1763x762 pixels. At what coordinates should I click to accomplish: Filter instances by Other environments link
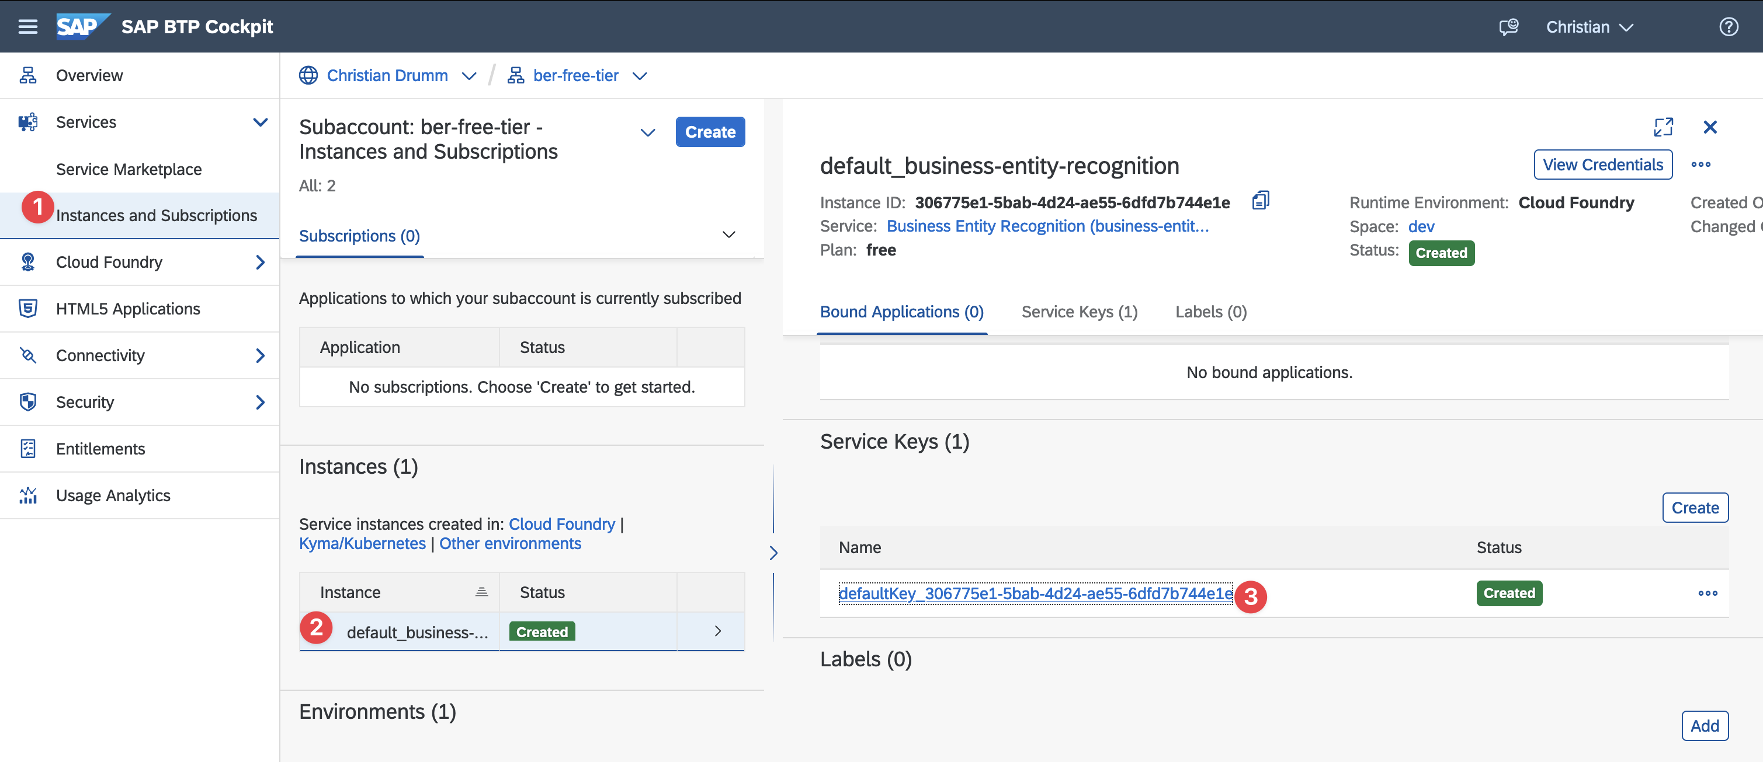click(x=510, y=543)
